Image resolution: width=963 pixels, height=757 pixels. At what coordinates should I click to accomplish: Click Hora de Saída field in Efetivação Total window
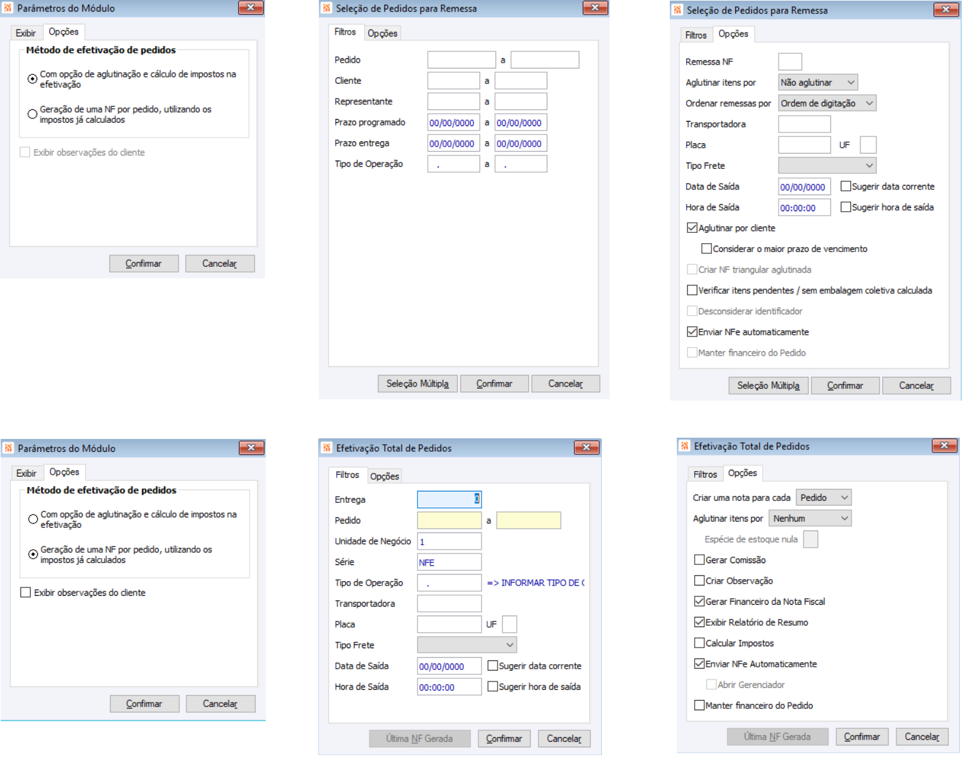[x=449, y=687]
